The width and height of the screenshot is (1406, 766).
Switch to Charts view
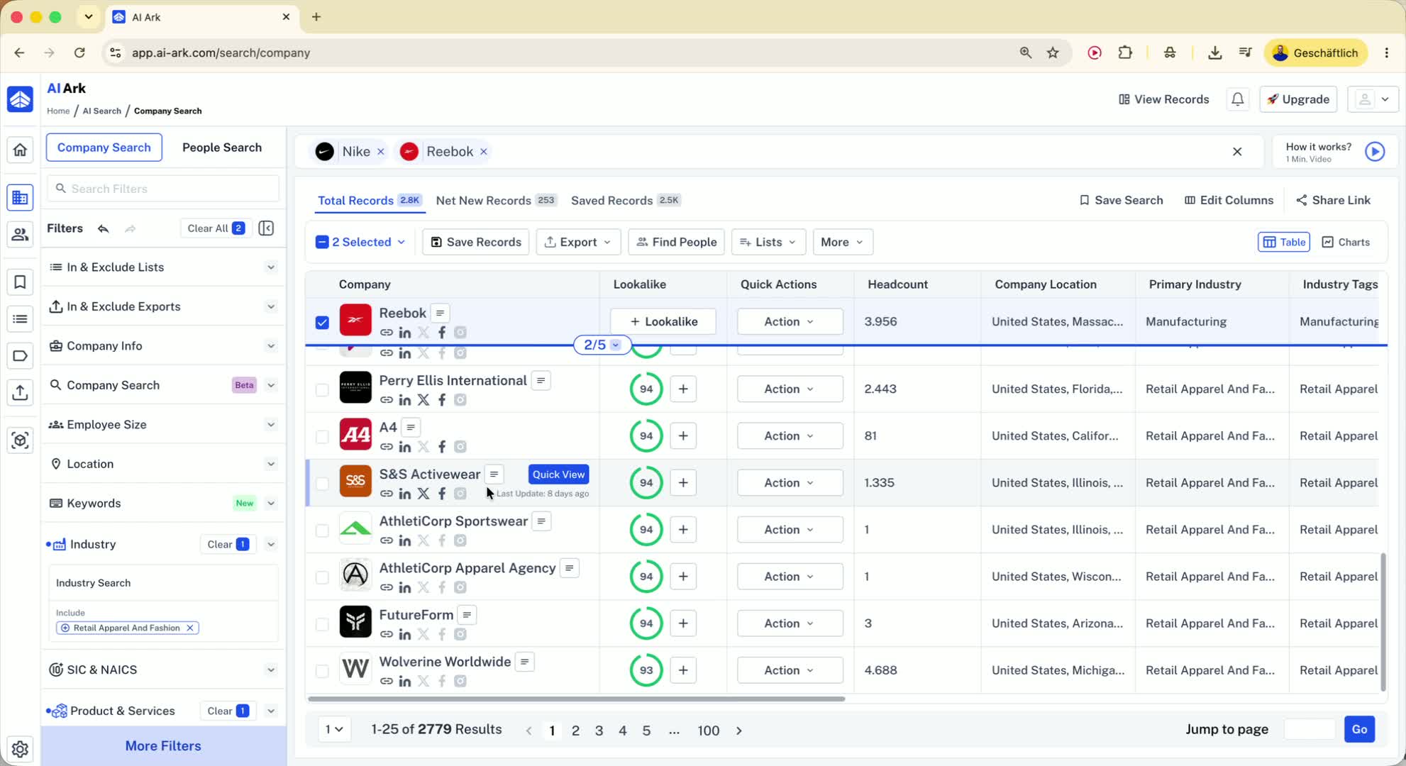[1346, 242]
